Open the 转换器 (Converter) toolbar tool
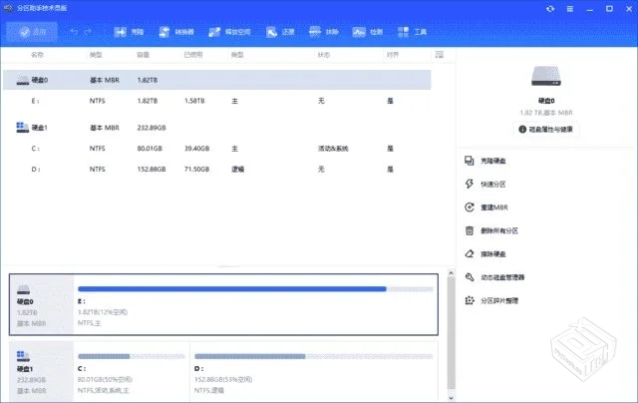Viewport: 638px width, 403px height. pyautogui.click(x=175, y=32)
